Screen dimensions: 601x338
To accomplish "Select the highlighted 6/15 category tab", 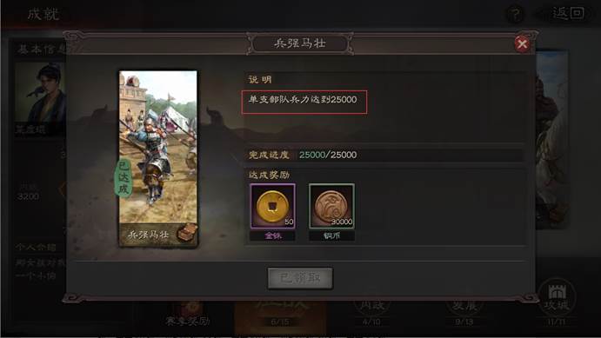I will click(280, 317).
